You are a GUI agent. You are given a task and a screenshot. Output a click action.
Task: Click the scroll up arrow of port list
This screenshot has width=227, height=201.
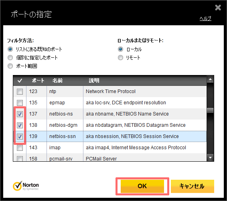pos(210,79)
